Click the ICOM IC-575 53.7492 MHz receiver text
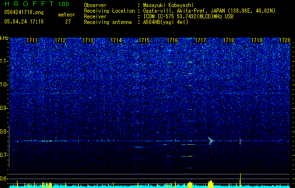Image resolution: width=295 pixels, height=188 pixels. [x=188, y=16]
